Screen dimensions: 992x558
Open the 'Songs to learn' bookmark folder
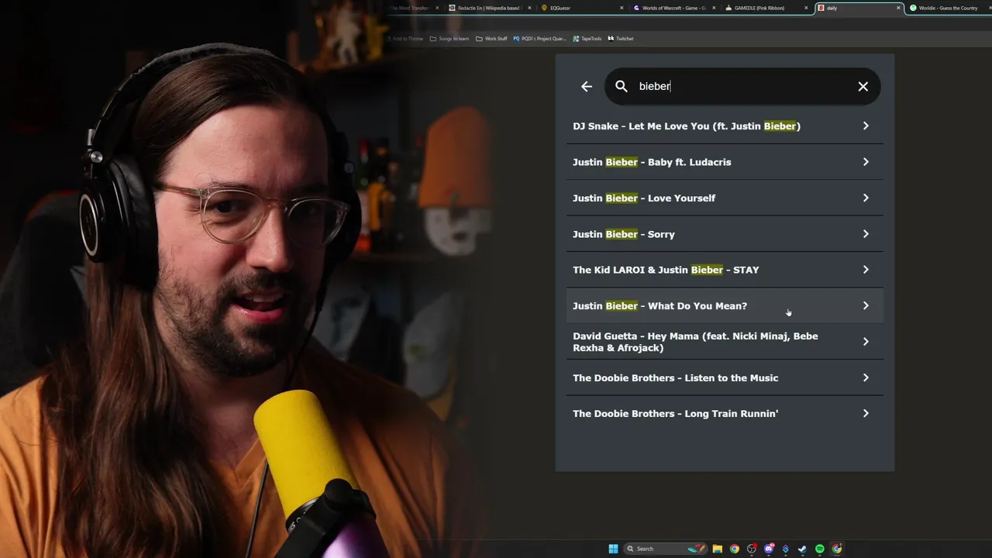tap(449, 39)
